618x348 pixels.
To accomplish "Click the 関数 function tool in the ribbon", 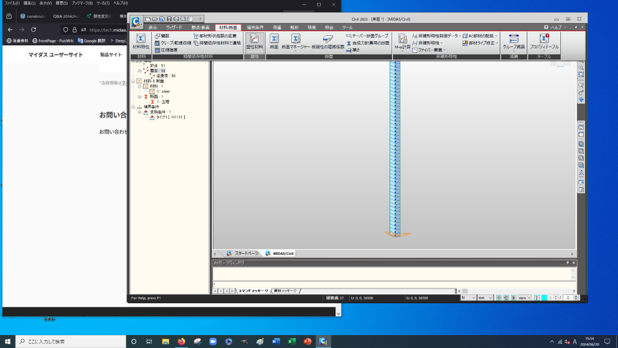I will [162, 36].
